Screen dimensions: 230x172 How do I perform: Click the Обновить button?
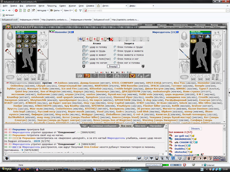coord(195,129)
